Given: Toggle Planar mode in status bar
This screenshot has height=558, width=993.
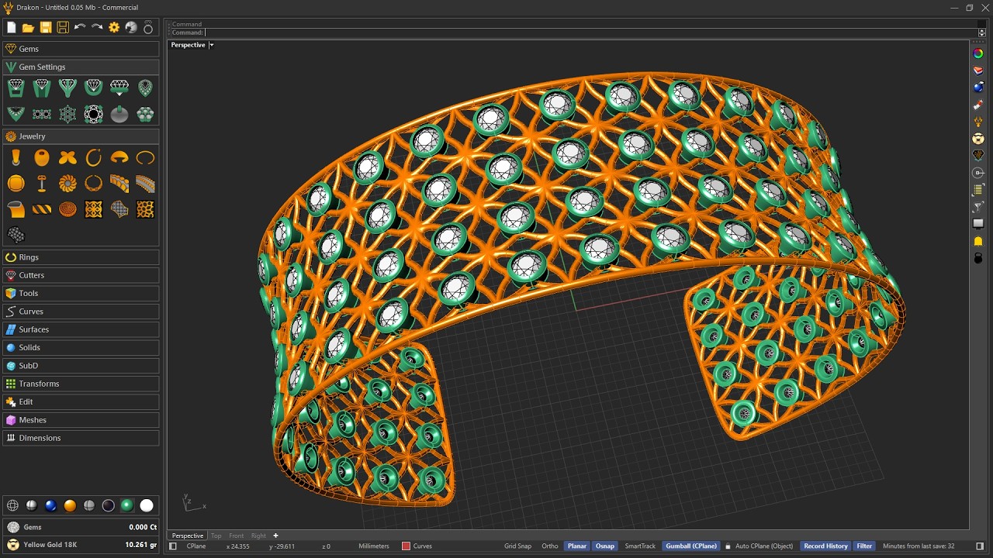Looking at the screenshot, I should click(577, 546).
